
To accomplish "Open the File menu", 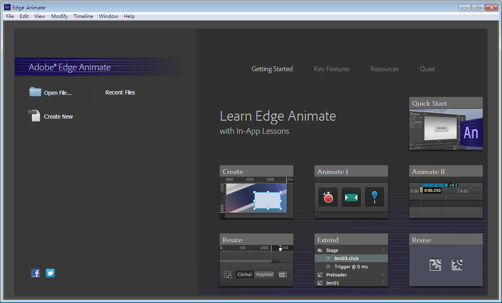I will click(x=10, y=16).
